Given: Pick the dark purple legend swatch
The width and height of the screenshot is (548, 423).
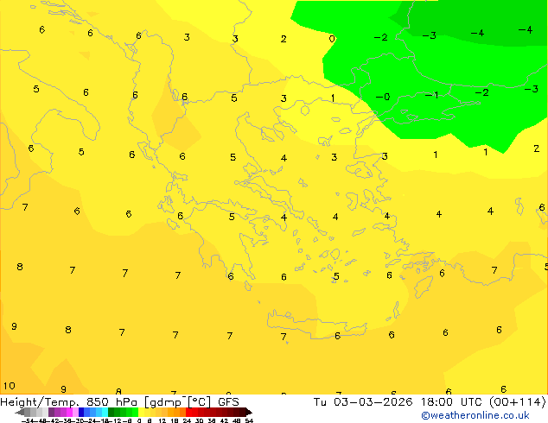Looking at the screenshot, I should pyautogui.click(x=51, y=413).
